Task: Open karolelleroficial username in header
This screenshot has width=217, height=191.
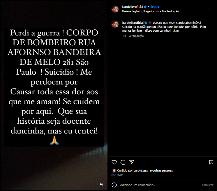Action: (132, 7)
